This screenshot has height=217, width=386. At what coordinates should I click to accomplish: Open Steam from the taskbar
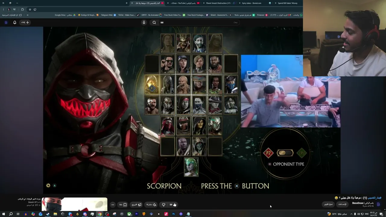point(48,214)
